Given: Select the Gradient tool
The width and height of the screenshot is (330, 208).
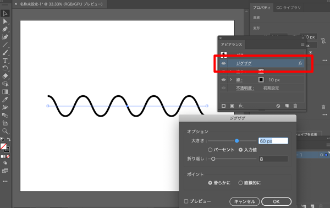Looking at the screenshot, I should (x=5, y=91).
